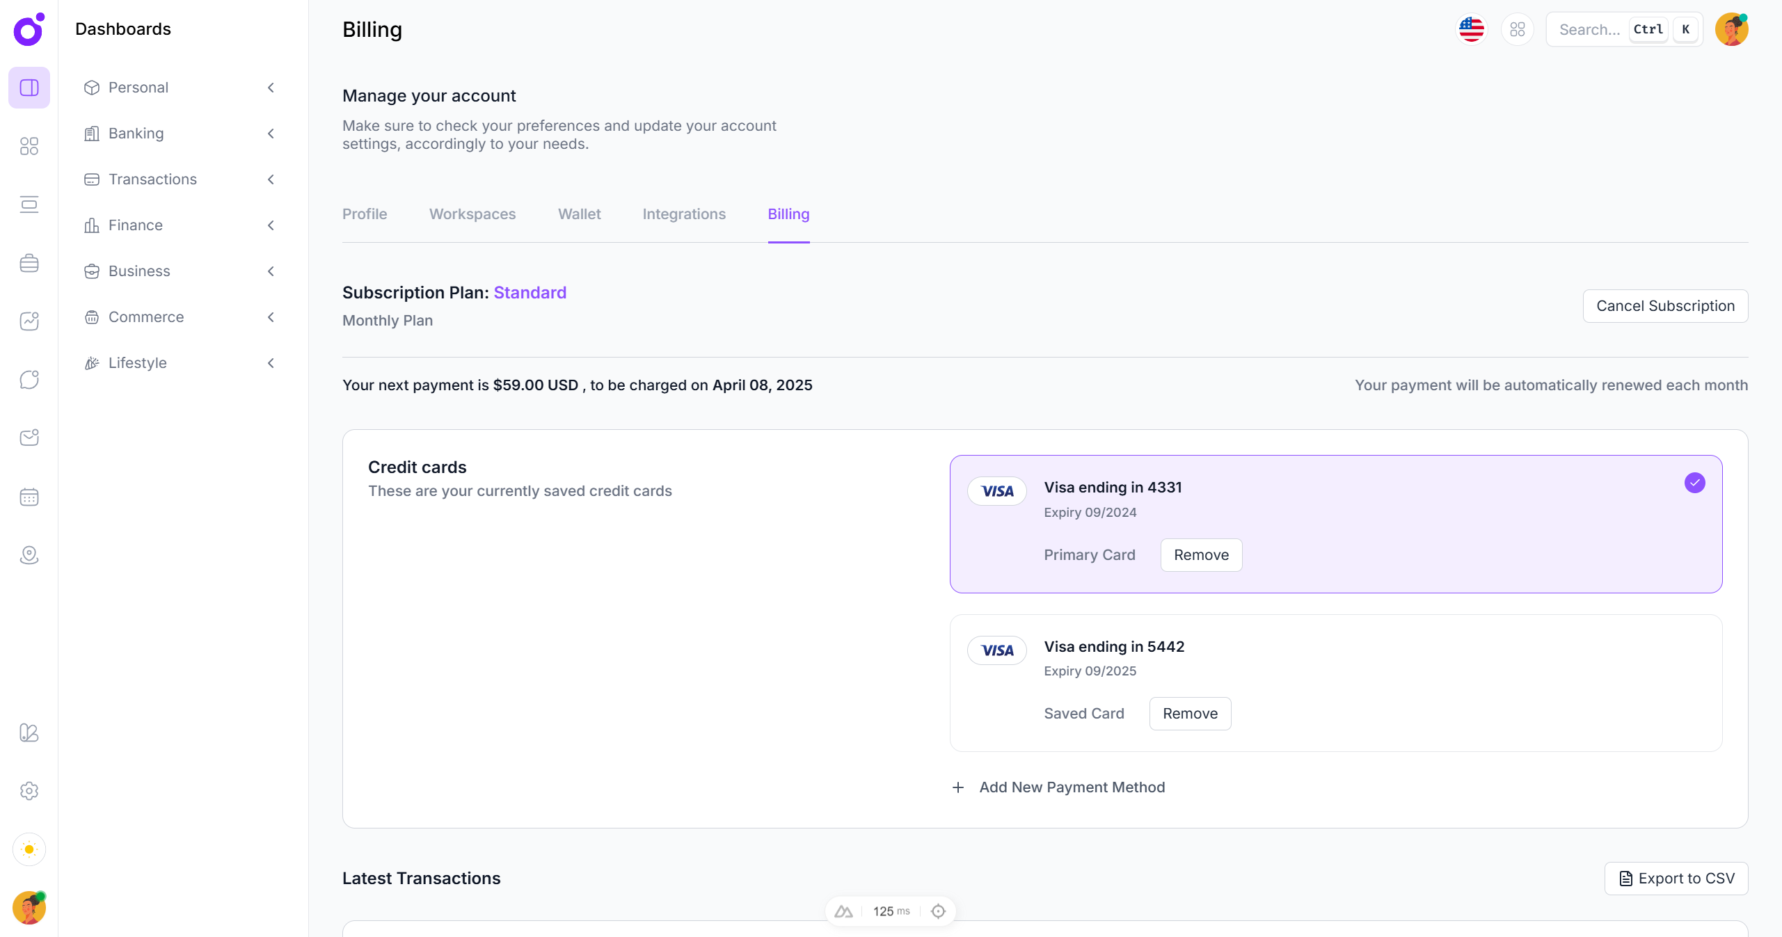Select the Location pin icon in sidebar
Viewport: 1782px width, 937px height.
coord(29,555)
